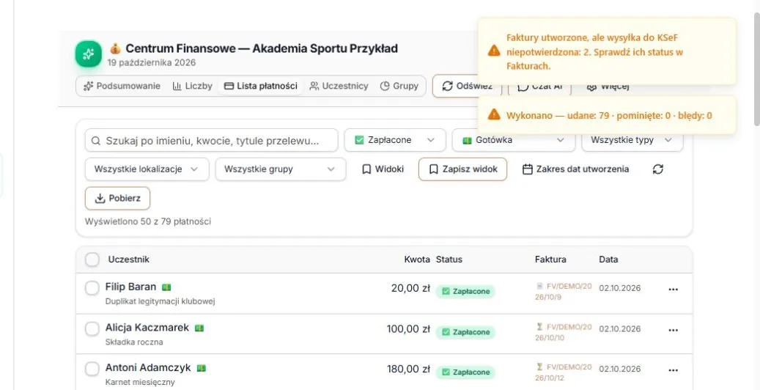Open more options for Filip Baran

674,290
